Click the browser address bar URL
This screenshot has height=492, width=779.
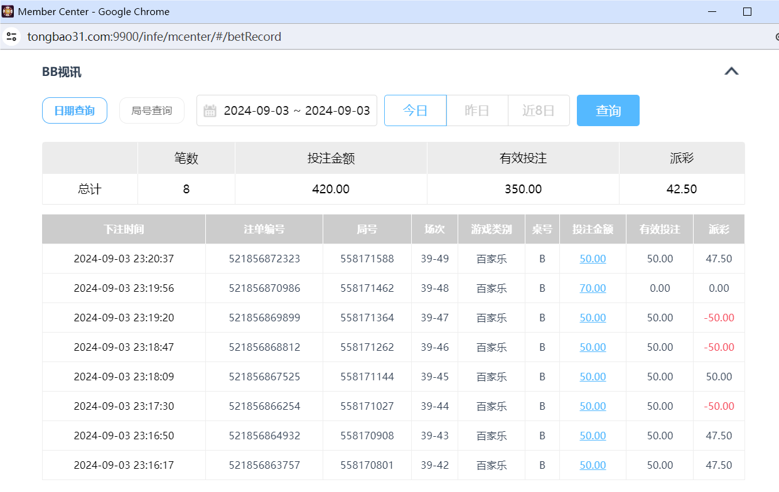pyautogui.click(x=153, y=36)
